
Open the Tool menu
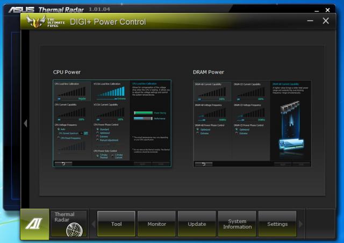(116, 224)
